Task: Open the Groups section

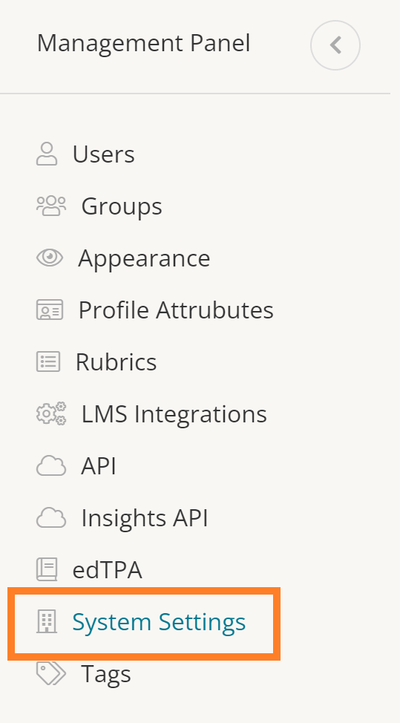Action: tap(122, 206)
